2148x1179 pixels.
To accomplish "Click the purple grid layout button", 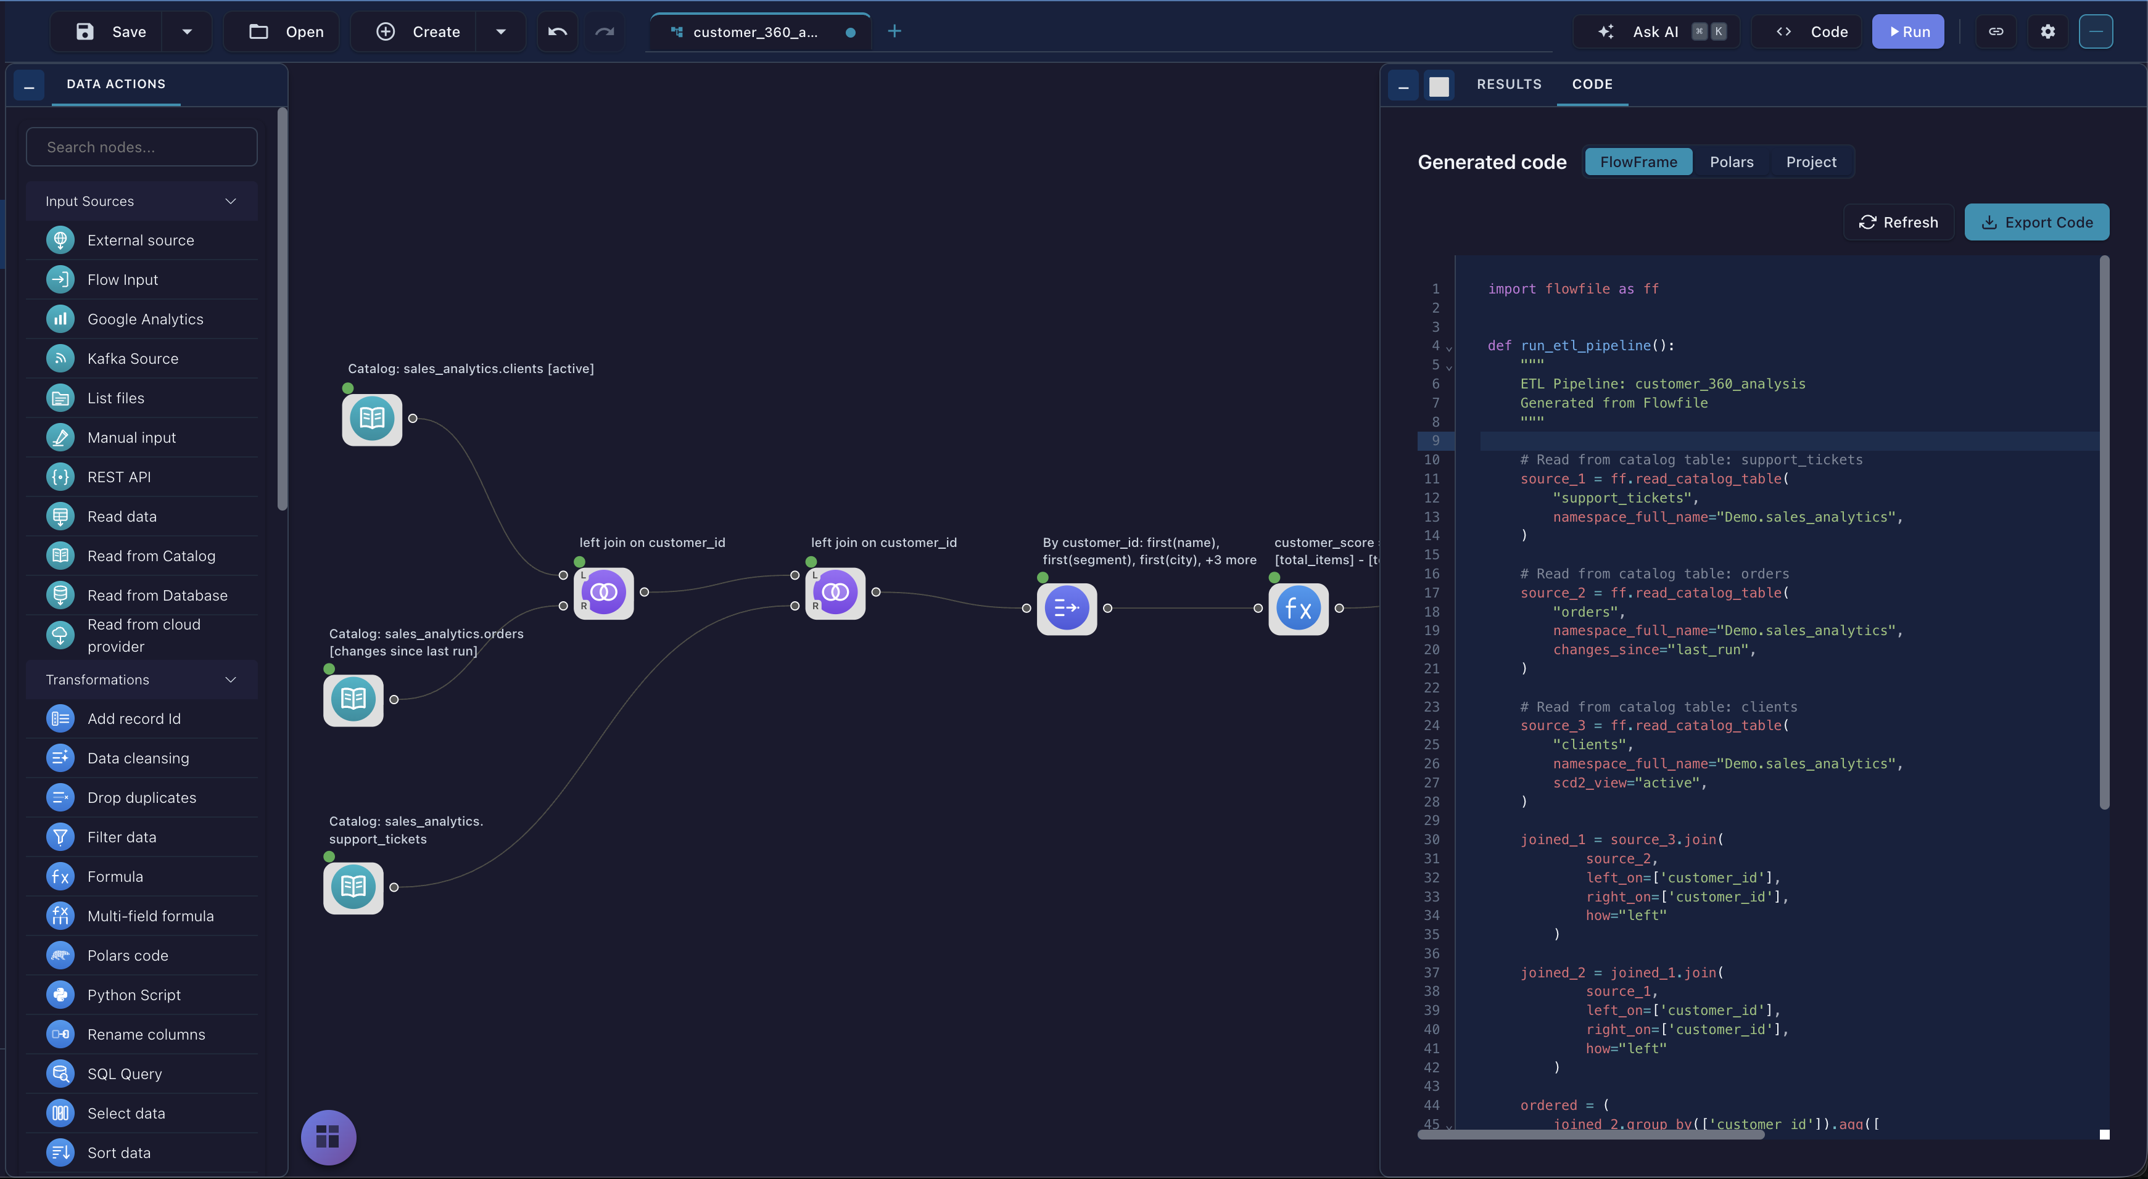I will pos(329,1136).
